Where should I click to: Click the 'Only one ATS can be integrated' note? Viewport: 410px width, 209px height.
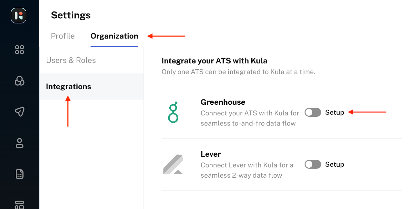click(238, 72)
